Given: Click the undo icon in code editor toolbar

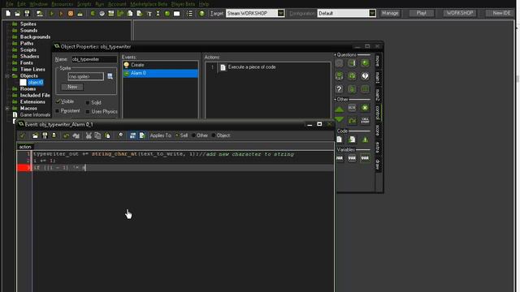Looking at the screenshot, I should [x=67, y=135].
